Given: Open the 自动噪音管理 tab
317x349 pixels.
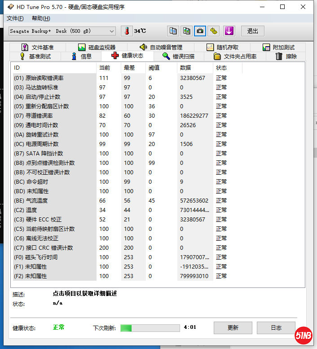Looking at the screenshot, I should pyautogui.click(x=161, y=47).
